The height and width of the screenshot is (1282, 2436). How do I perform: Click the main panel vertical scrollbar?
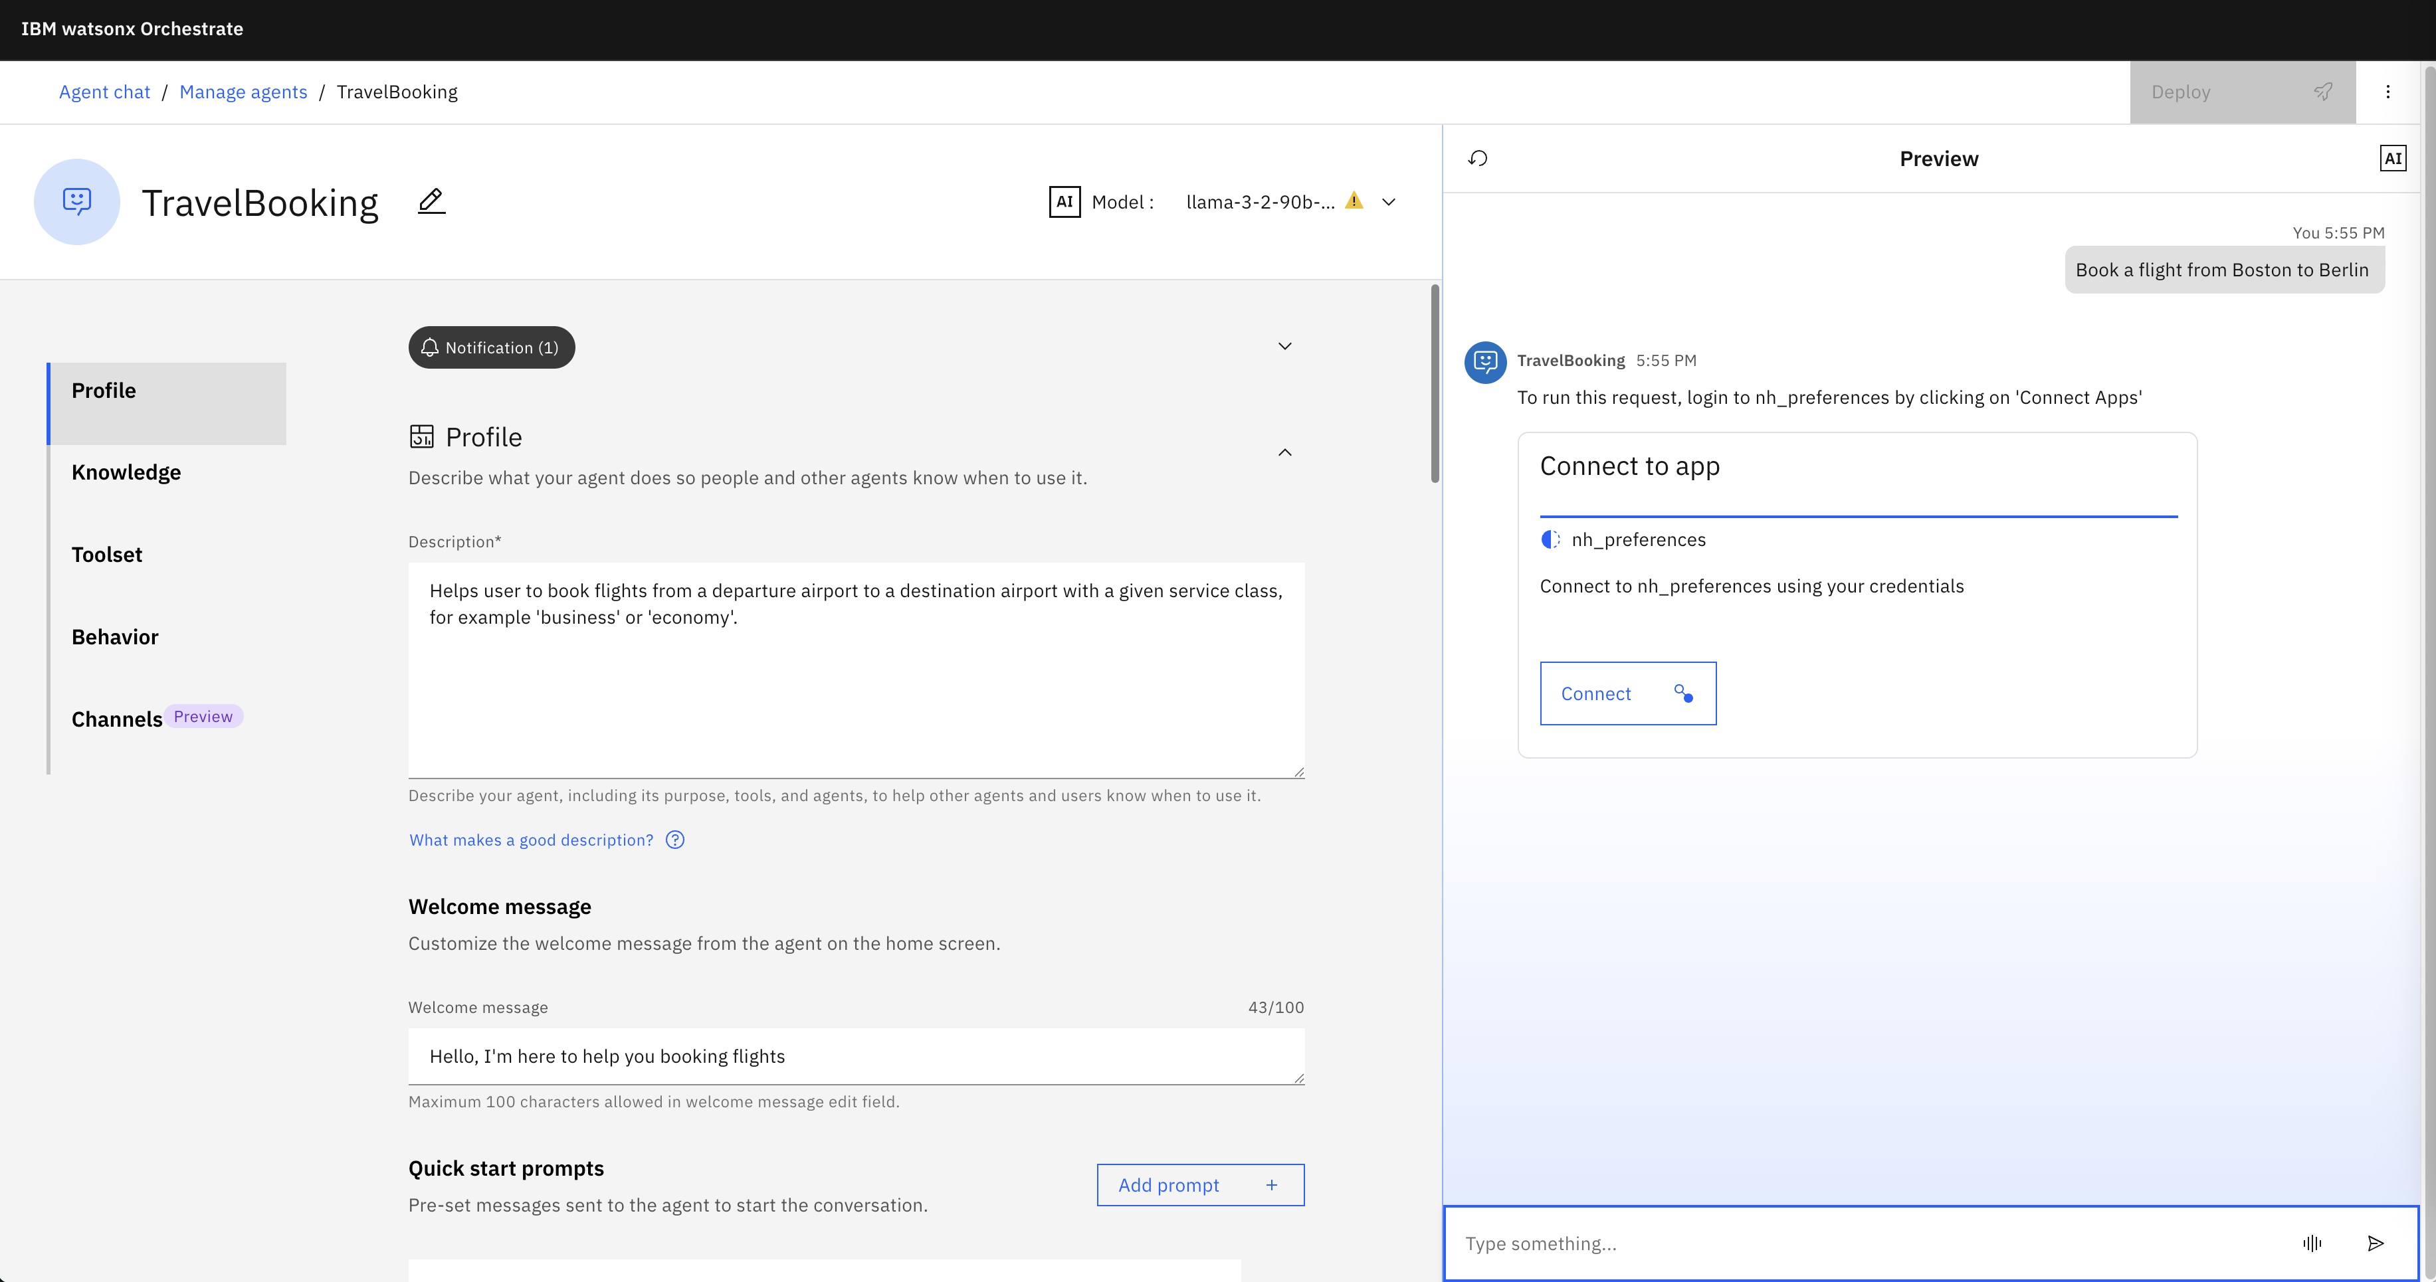coord(1435,383)
